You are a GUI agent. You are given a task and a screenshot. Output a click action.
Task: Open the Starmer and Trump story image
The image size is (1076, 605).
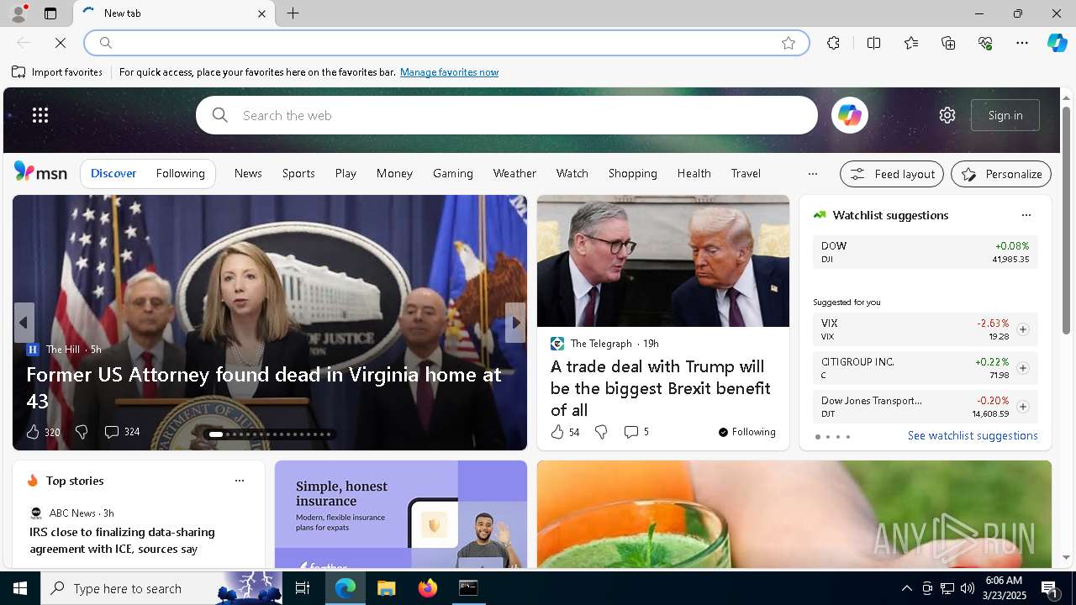point(663,261)
